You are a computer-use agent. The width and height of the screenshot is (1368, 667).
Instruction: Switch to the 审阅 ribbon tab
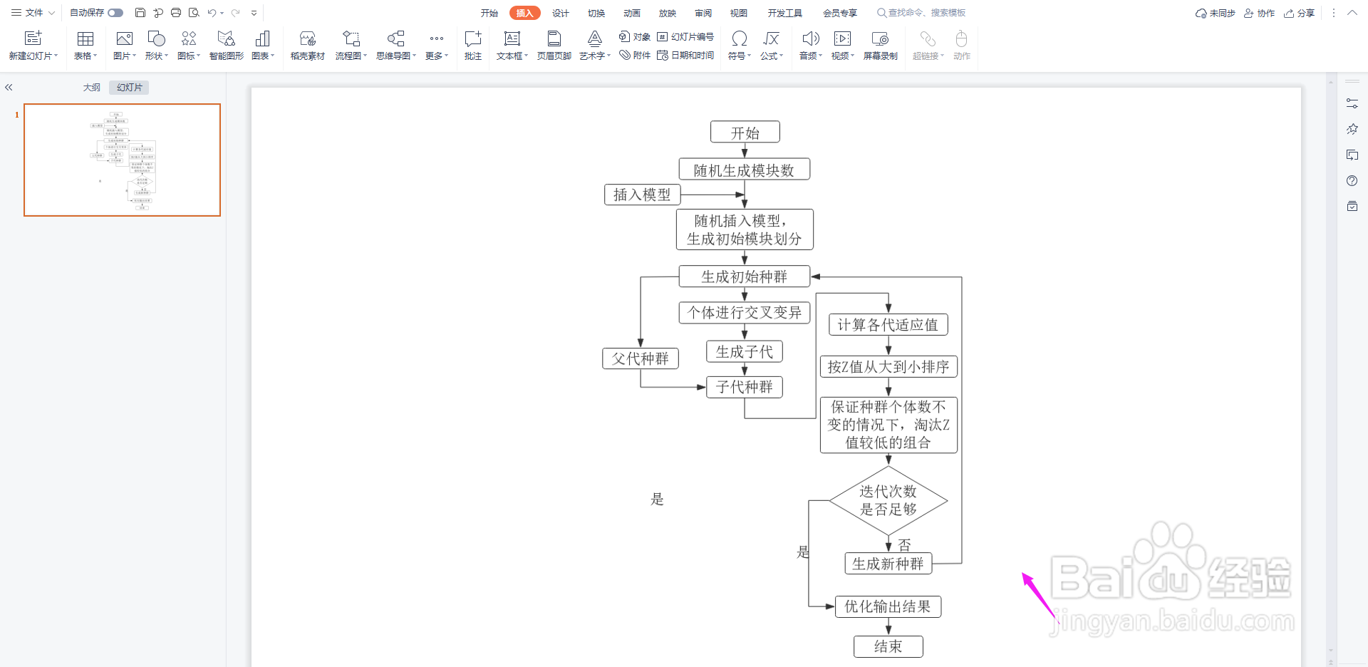(703, 13)
